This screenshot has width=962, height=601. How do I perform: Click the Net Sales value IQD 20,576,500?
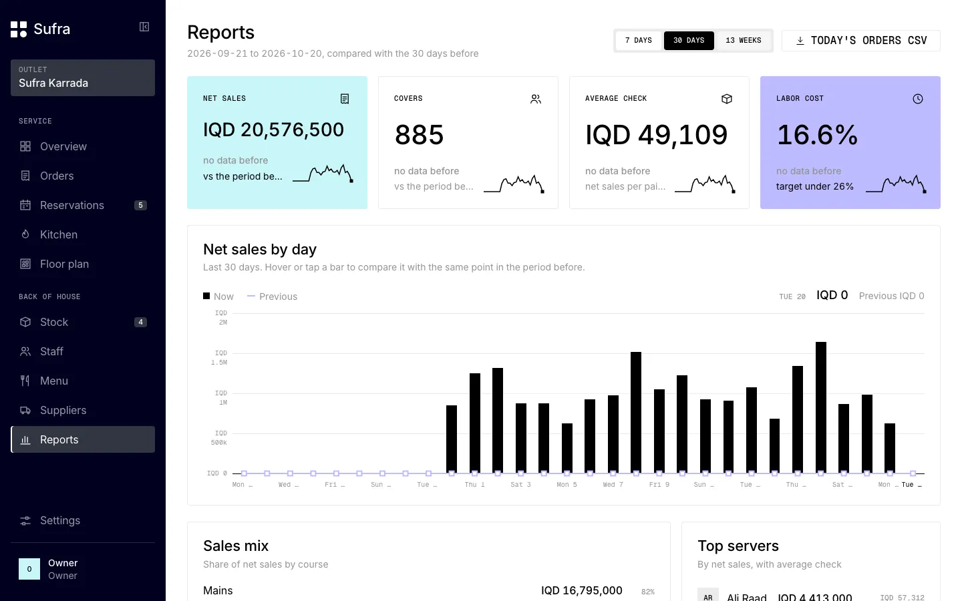[x=273, y=130]
